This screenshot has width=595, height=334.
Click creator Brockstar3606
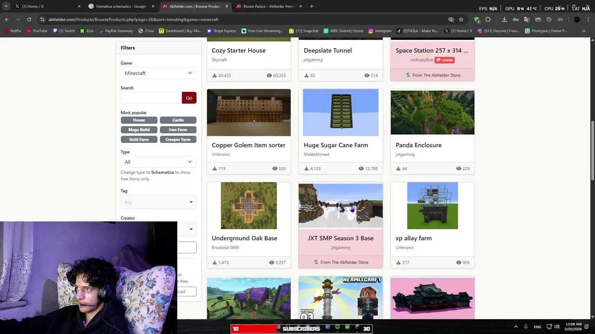click(225, 248)
